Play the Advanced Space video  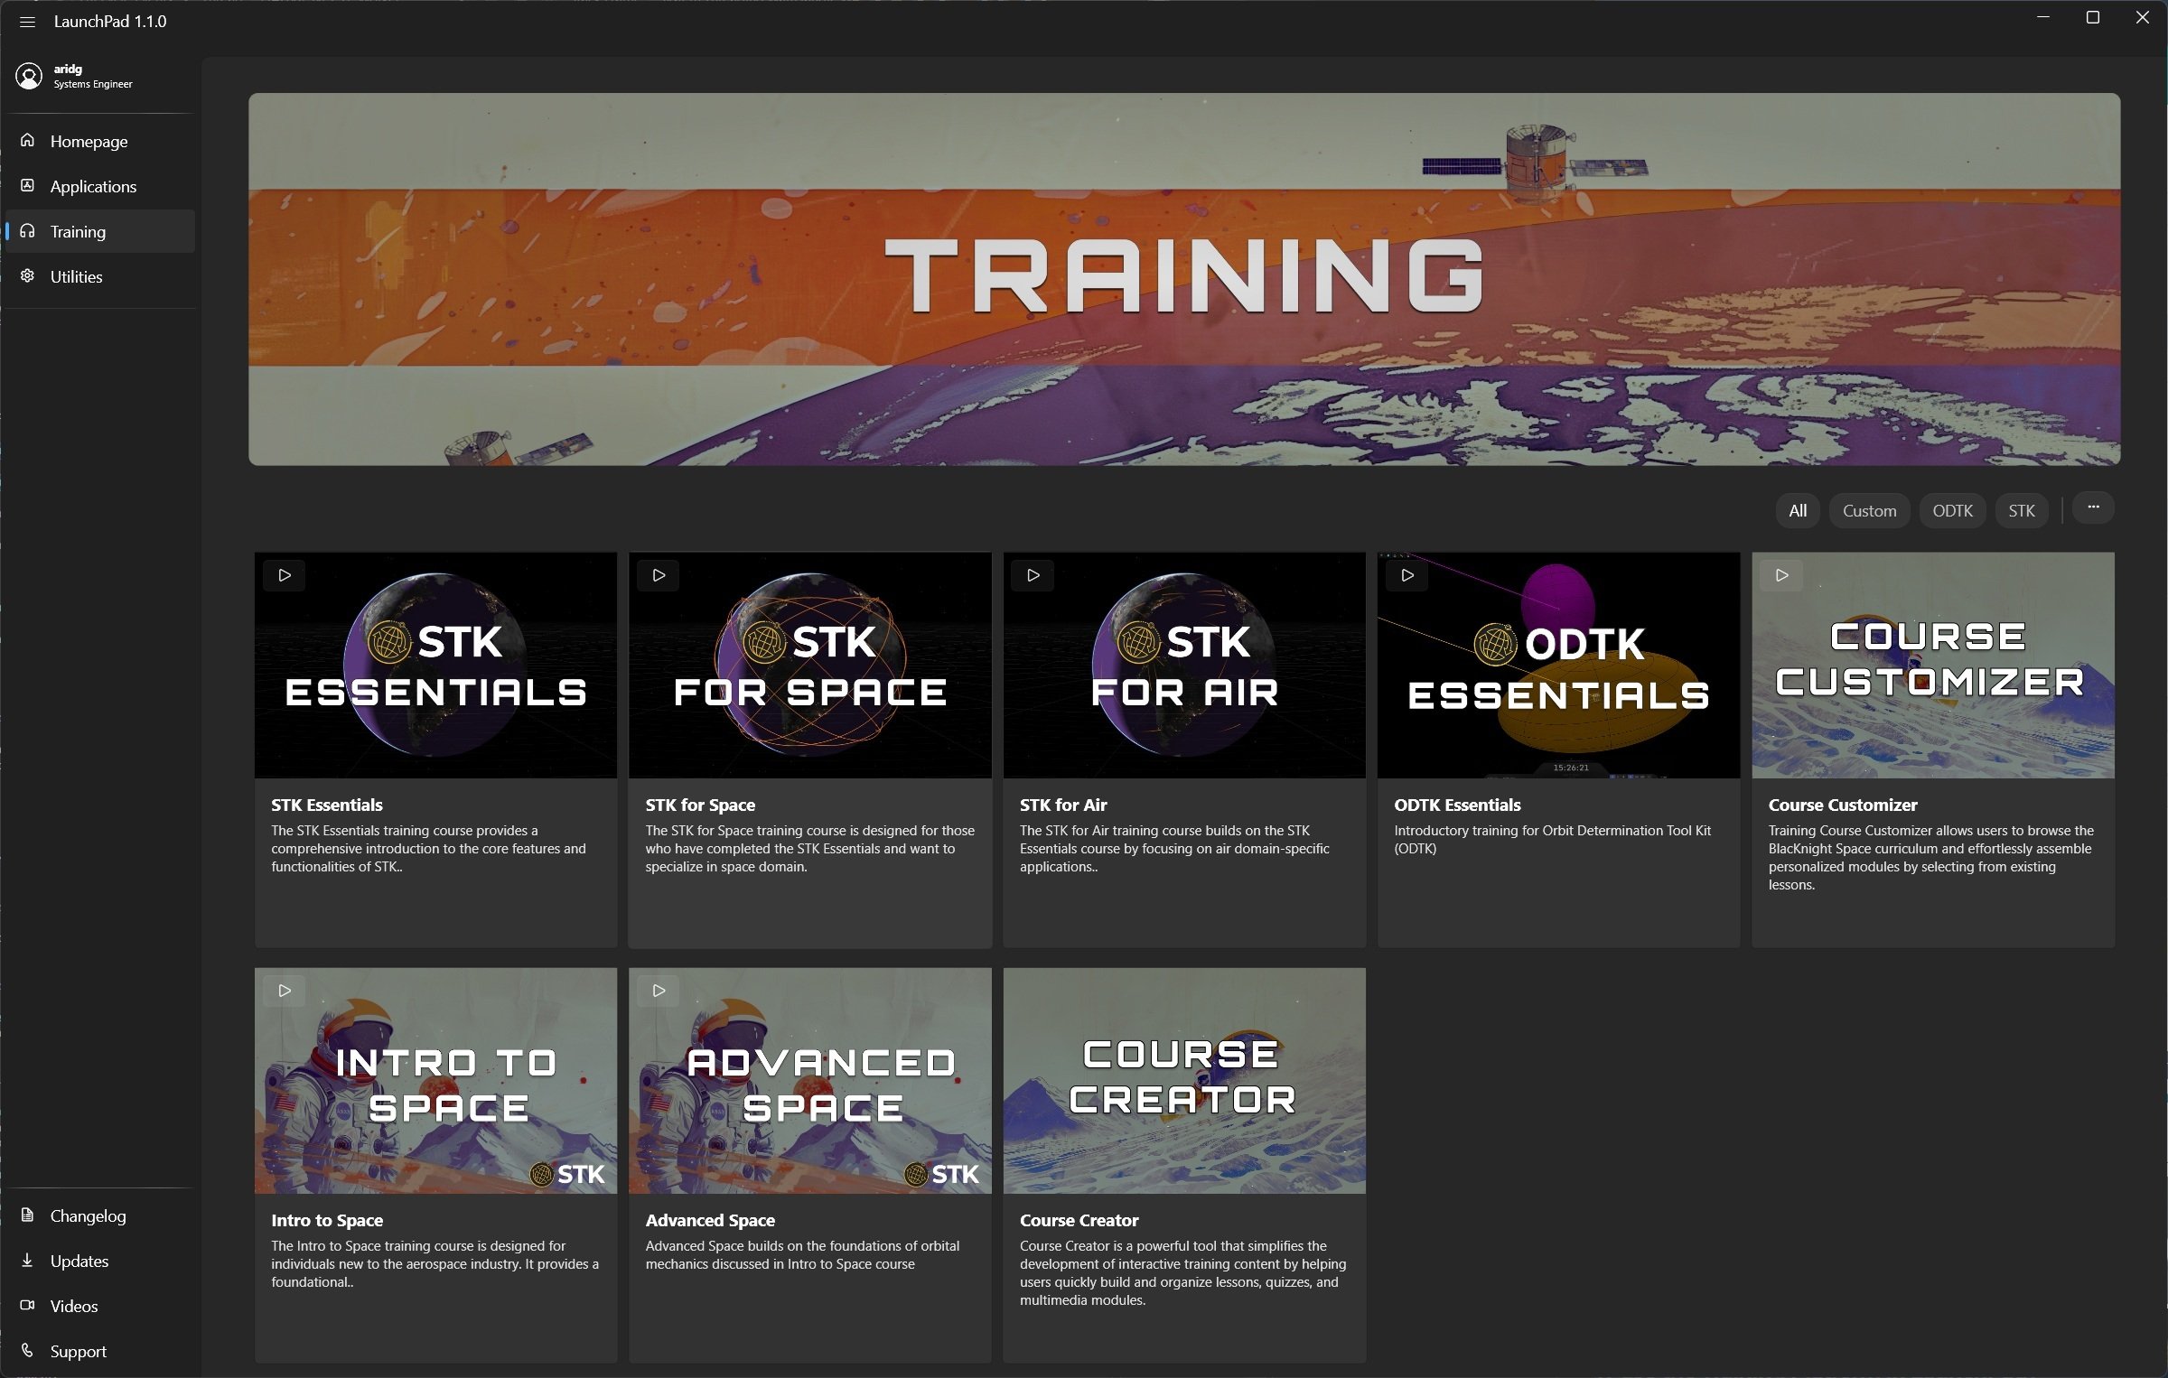[659, 991]
